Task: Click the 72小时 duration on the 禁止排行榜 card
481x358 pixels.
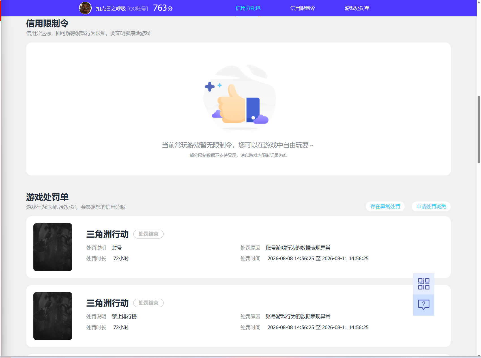Action: [121, 327]
